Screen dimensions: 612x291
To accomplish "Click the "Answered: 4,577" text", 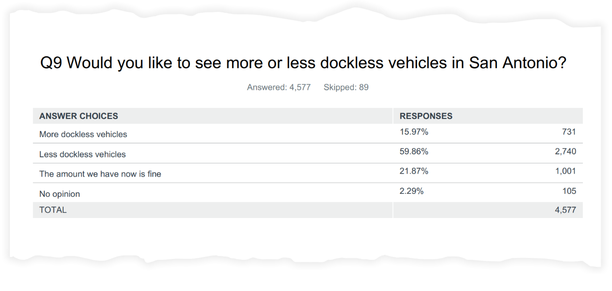I will pos(278,87).
